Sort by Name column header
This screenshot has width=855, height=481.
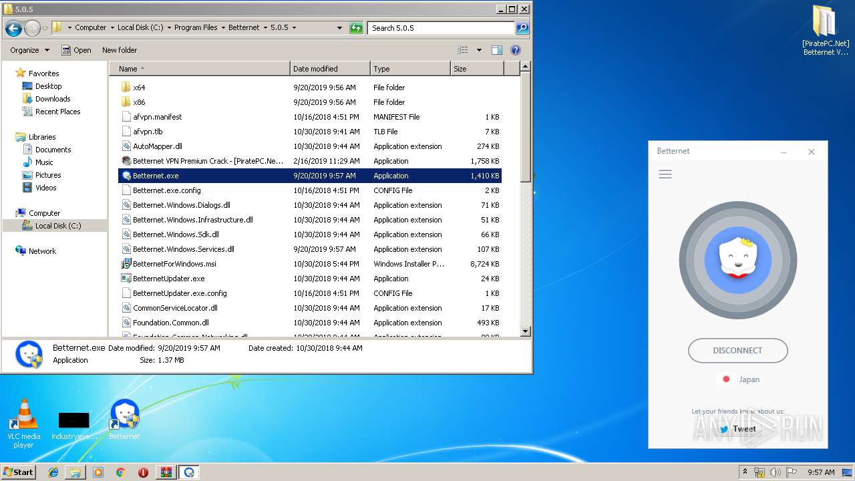click(200, 69)
